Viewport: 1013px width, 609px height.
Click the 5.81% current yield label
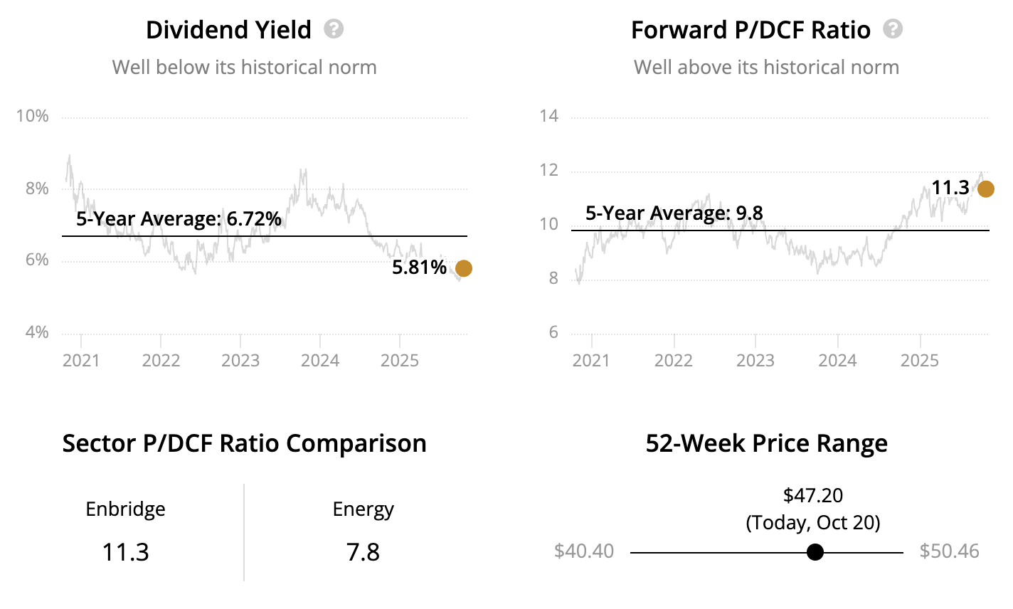pyautogui.click(x=419, y=268)
